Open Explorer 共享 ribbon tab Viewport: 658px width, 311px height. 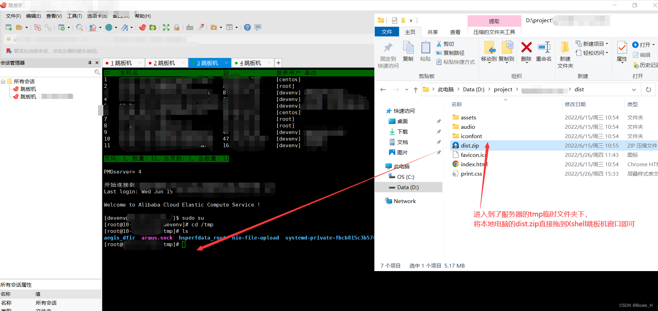[433, 32]
